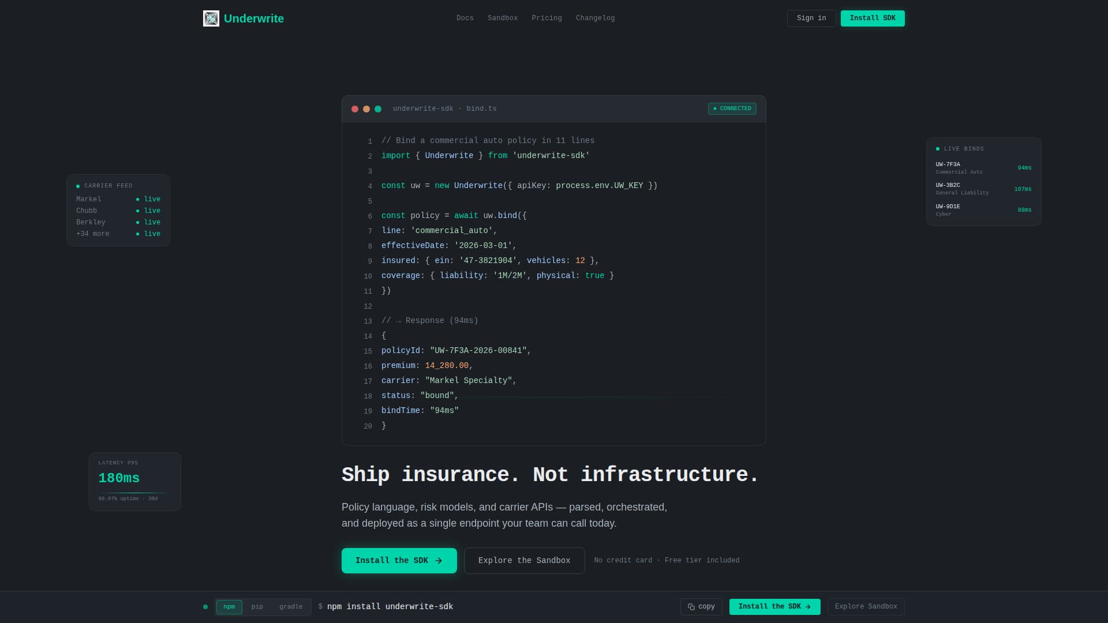View the Changelog
This screenshot has width=1108, height=623.
point(595,18)
